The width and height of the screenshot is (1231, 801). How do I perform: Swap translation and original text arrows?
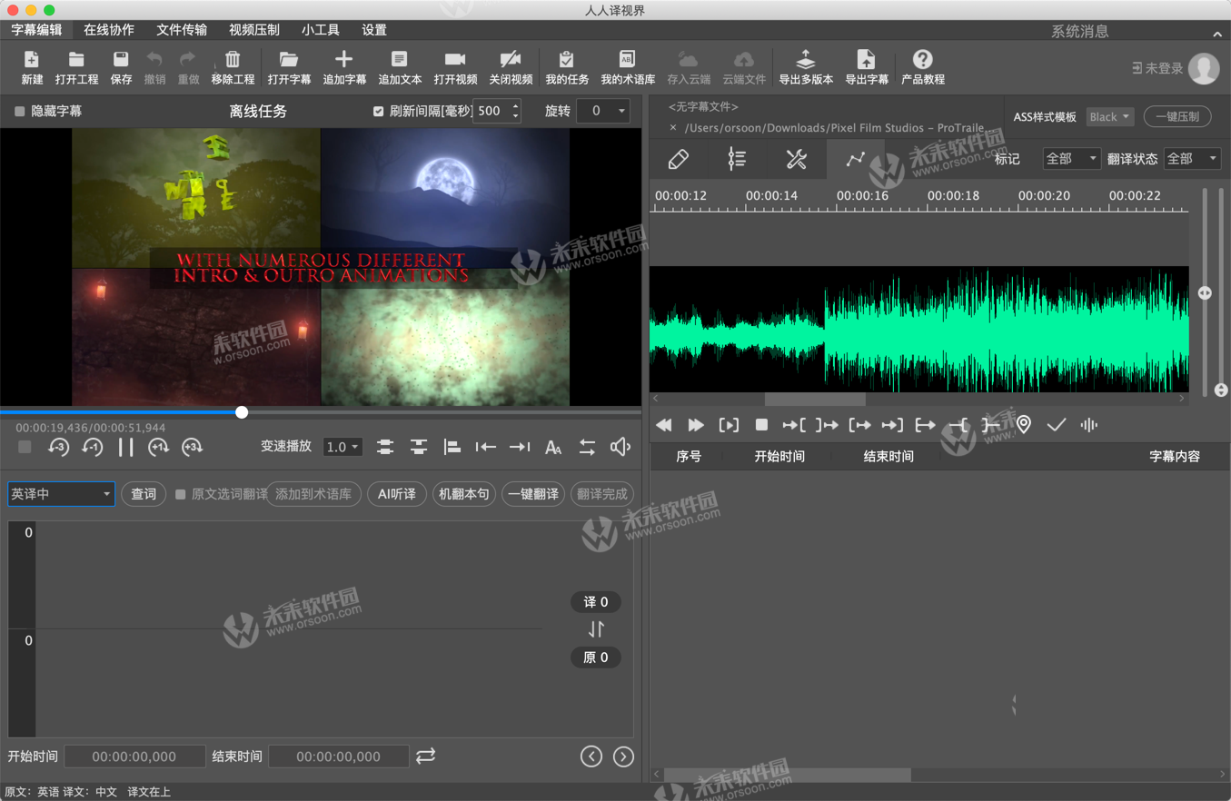click(x=596, y=629)
